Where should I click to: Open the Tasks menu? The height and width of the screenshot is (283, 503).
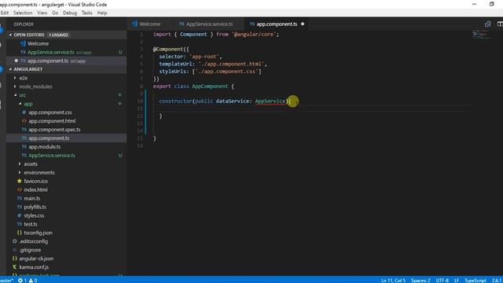tap(87, 13)
